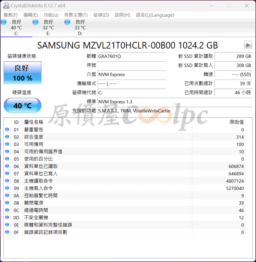The width and height of the screenshot is (256, 262).
Task: Open the 語言(L)(Language) menu
Action: [x=155, y=15]
